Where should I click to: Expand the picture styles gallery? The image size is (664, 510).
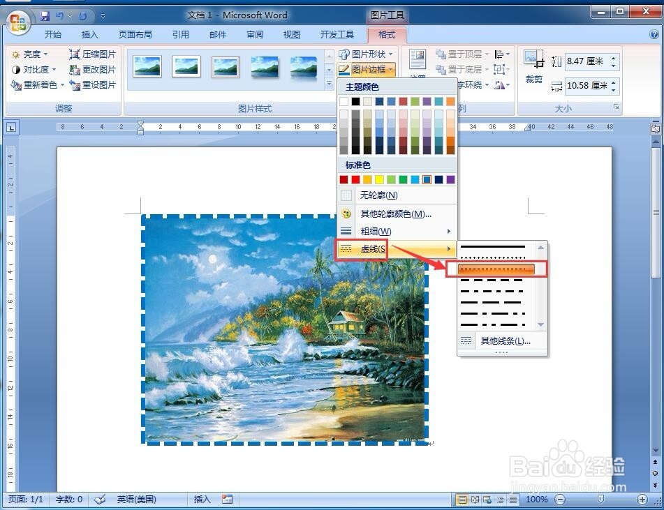pos(329,84)
